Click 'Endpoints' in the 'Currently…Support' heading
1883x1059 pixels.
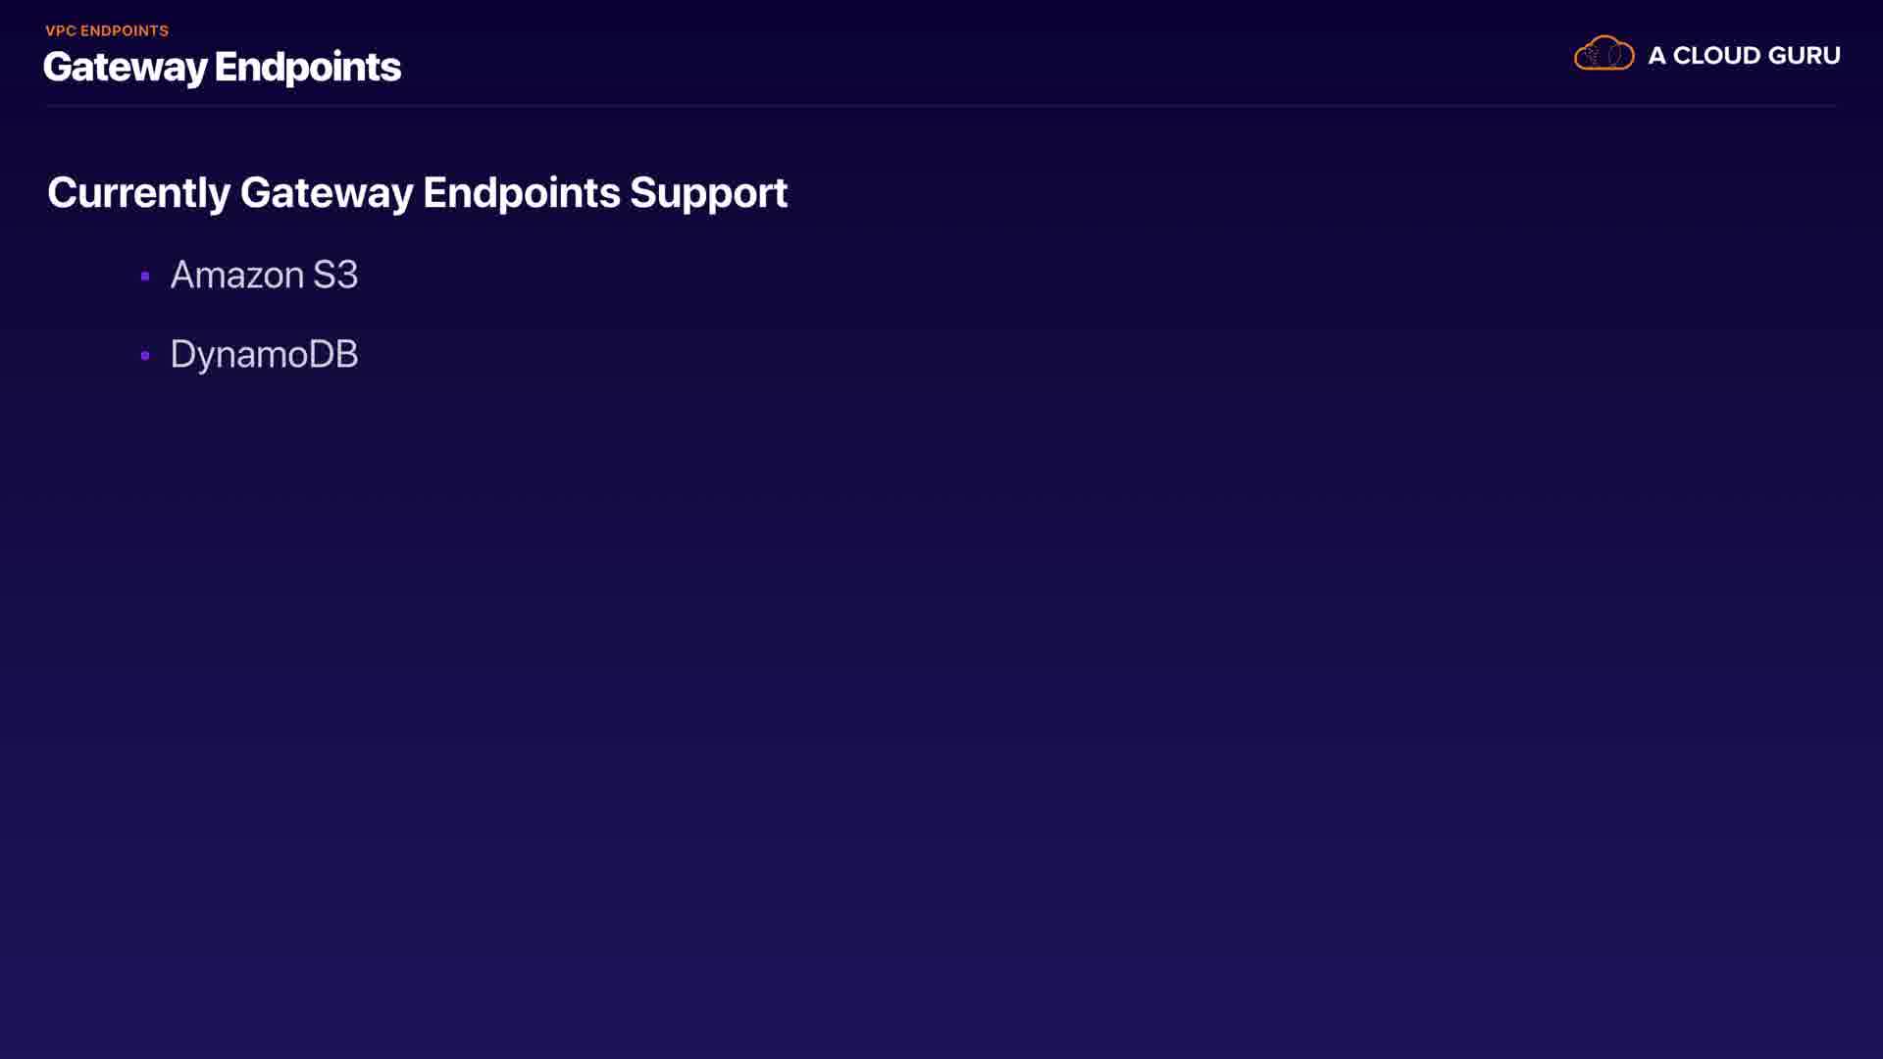click(521, 193)
